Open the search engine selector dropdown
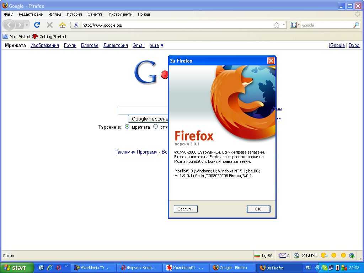 point(295,25)
